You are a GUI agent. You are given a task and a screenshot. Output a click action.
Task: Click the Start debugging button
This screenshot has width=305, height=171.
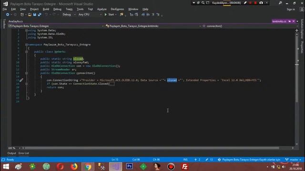[109, 15]
